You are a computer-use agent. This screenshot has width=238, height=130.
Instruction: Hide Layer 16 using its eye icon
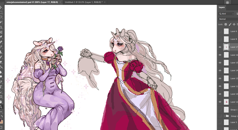pos(220,55)
